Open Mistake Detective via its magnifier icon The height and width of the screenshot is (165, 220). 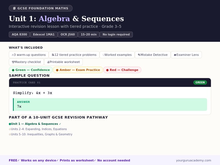click(139, 55)
